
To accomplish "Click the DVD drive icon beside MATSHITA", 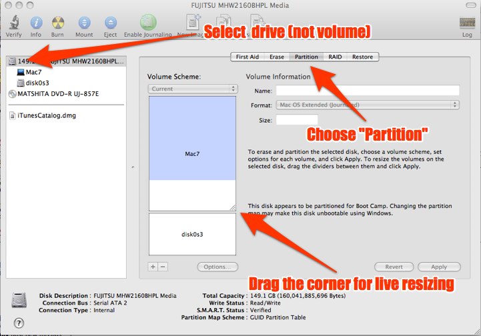I will coord(13,94).
